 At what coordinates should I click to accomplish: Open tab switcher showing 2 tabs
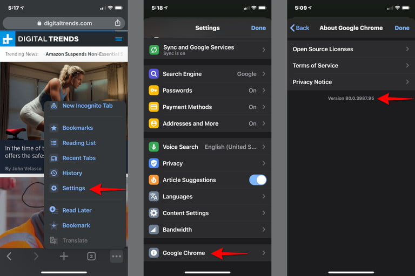(x=91, y=256)
